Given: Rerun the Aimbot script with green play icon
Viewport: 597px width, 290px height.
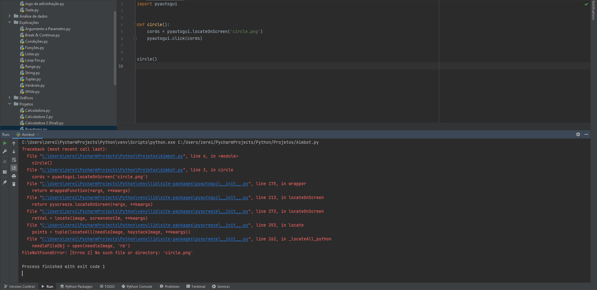Looking at the screenshot, I should (5, 143).
